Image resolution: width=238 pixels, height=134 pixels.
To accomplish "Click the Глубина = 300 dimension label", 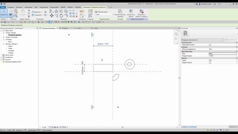I will [83, 68].
